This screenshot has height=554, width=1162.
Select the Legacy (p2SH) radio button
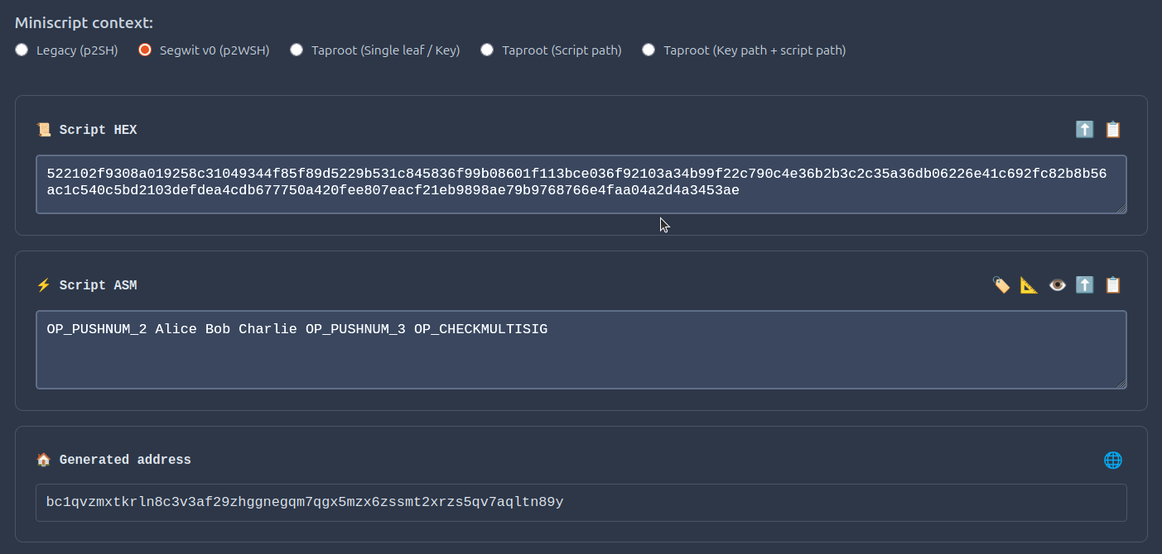(22, 50)
